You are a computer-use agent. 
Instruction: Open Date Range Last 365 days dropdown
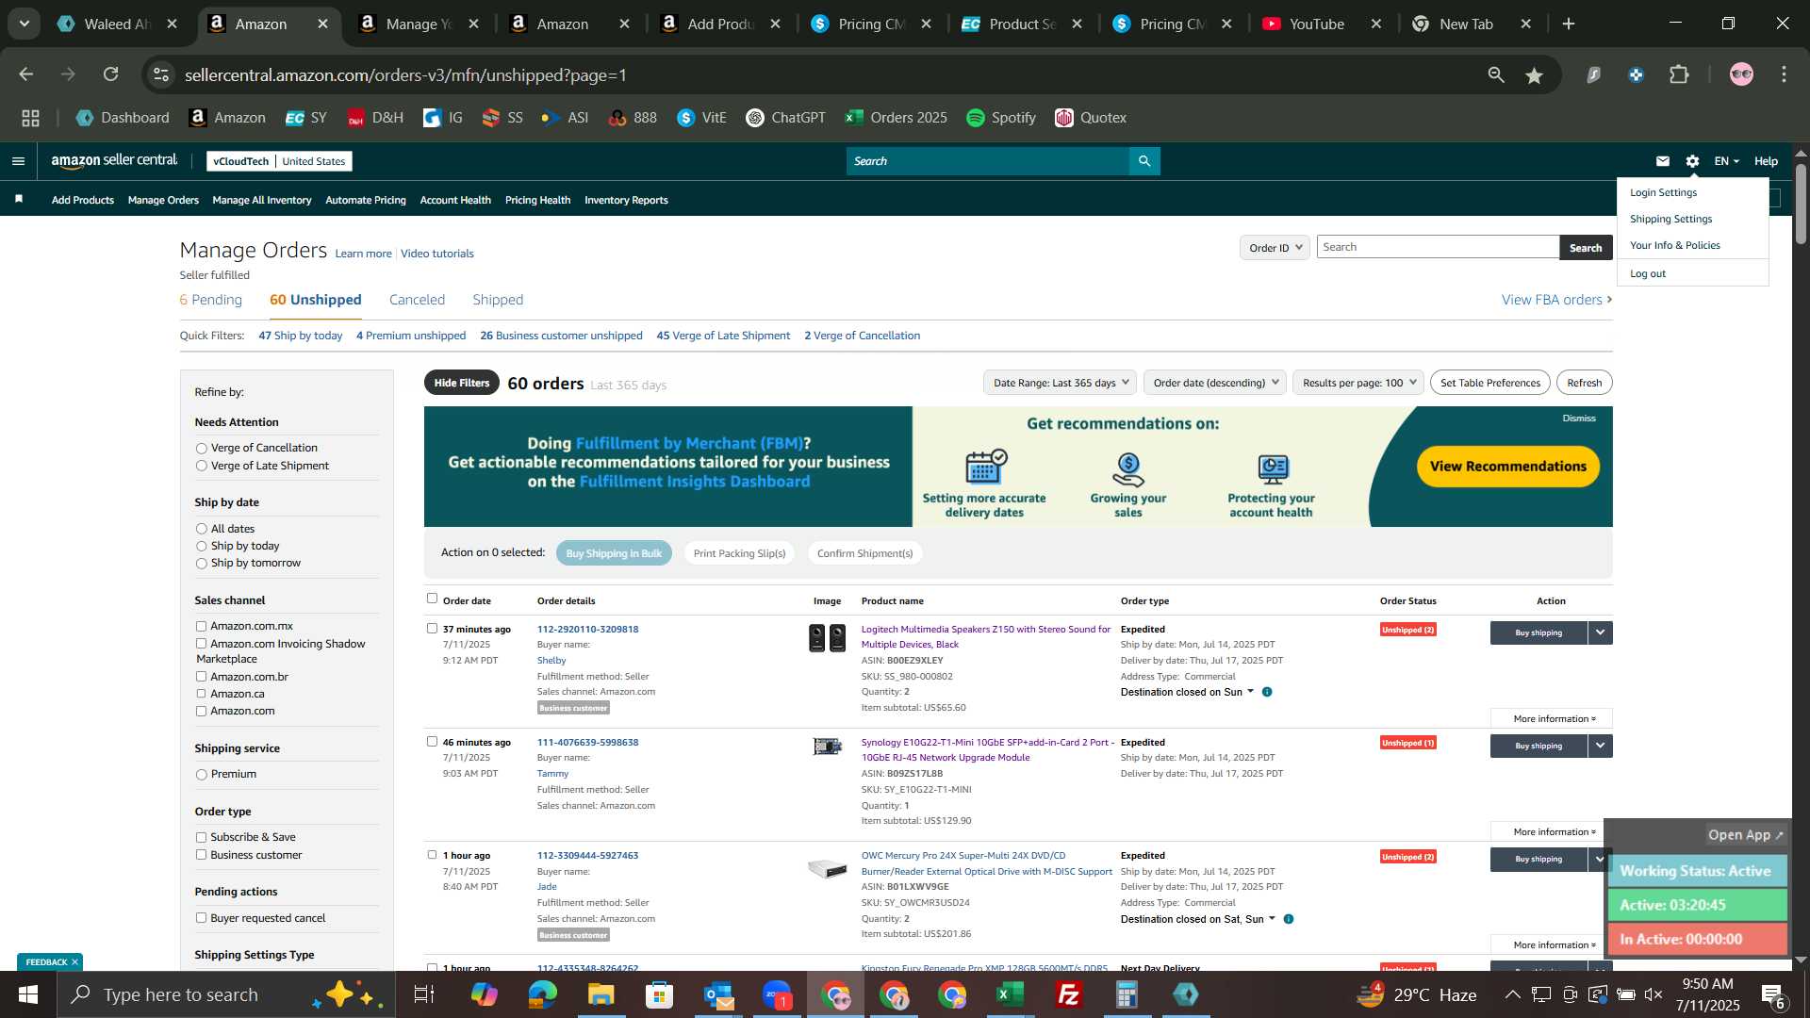1060,383
